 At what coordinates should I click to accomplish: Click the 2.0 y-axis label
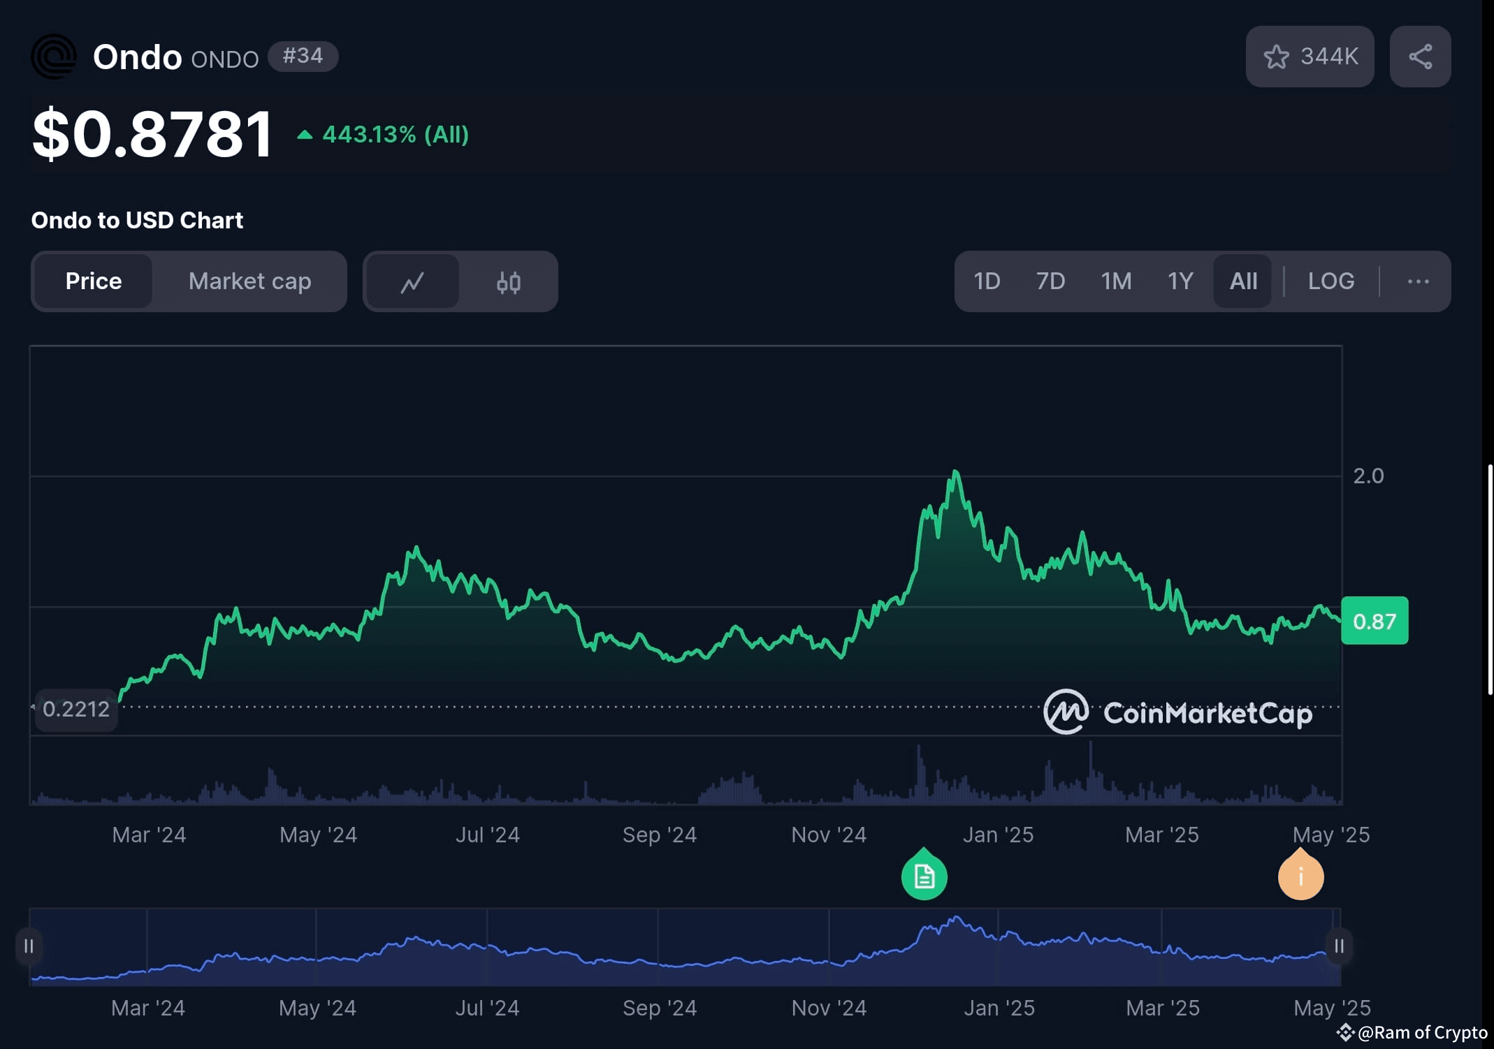[1368, 476]
